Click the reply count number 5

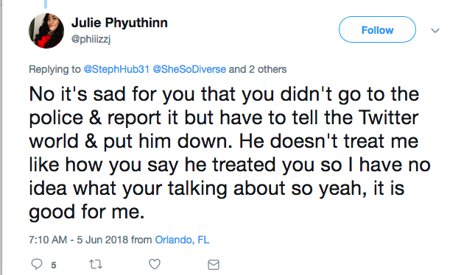click(54, 265)
